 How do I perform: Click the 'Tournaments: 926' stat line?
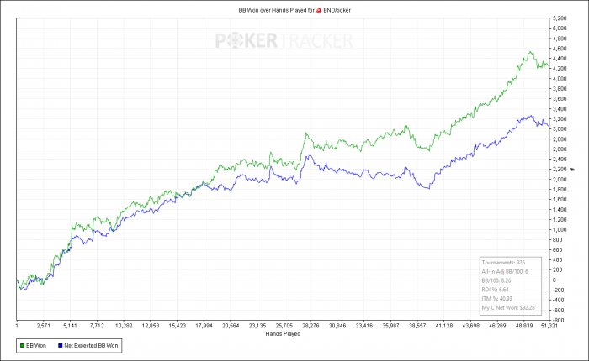tap(503, 263)
